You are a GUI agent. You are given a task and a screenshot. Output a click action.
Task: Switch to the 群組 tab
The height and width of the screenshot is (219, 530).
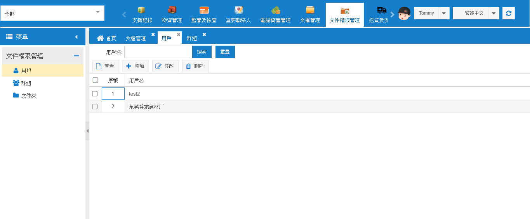(192, 38)
